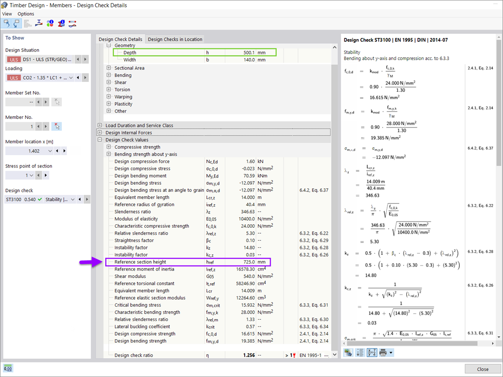Navigate forward with the right blue arrow icon
Screen dimensions: 503x377
pyautogui.click(x=16, y=24)
